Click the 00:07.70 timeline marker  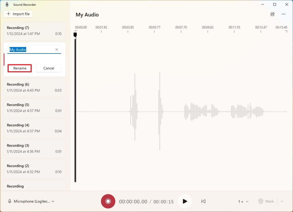tap(181, 27)
